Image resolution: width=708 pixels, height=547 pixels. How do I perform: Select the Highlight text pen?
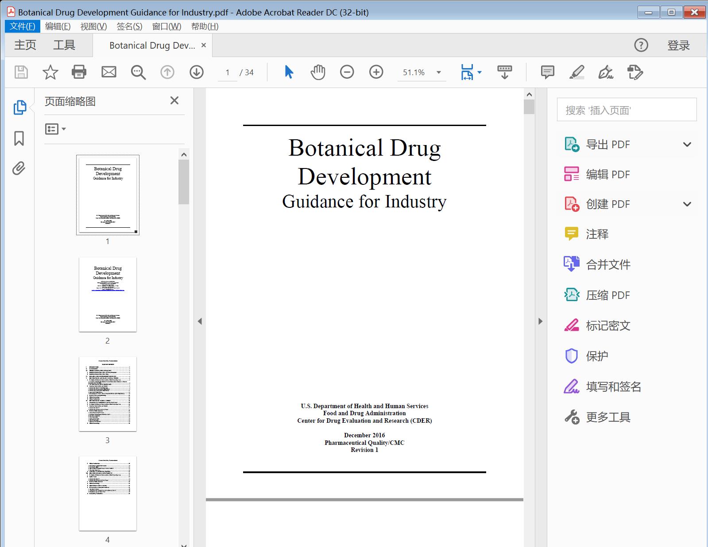[x=576, y=72]
